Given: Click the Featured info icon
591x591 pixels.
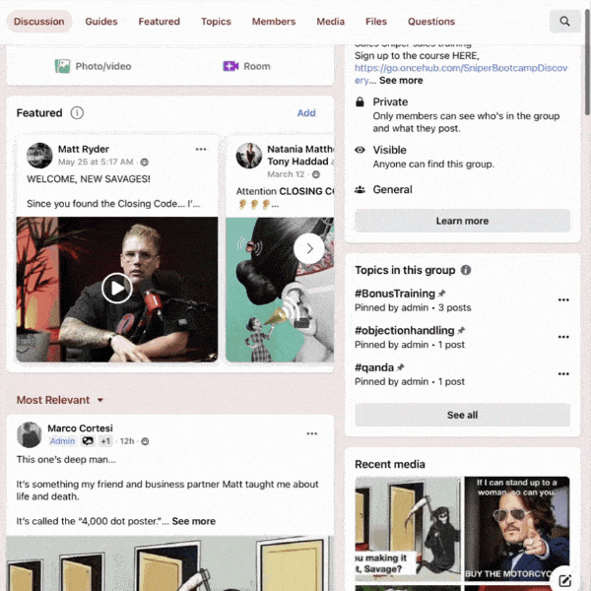Looking at the screenshot, I should [x=77, y=113].
